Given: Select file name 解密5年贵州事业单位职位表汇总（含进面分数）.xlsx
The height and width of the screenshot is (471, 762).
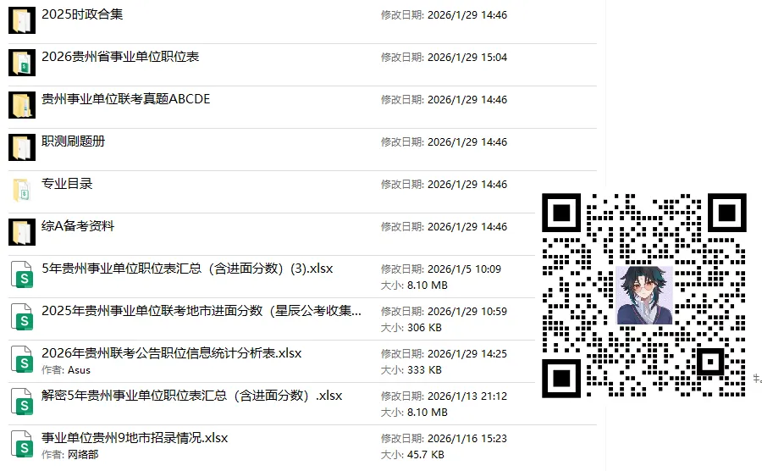Looking at the screenshot, I should pyautogui.click(x=191, y=395).
